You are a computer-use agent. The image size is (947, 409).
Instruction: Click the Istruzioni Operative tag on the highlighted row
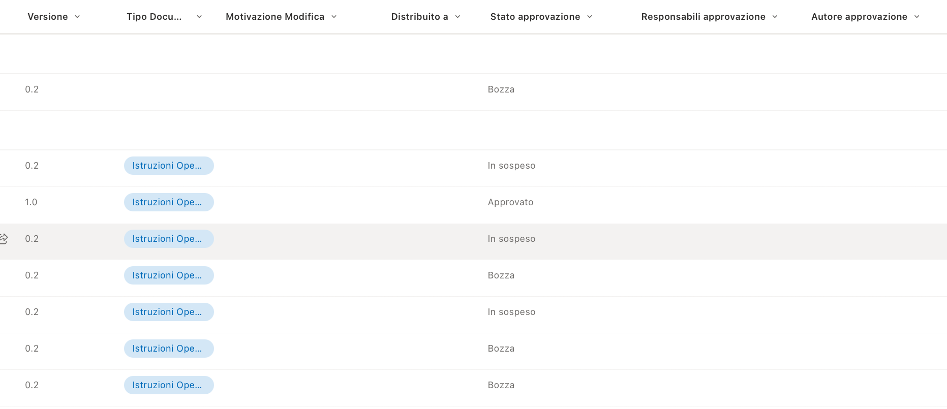[x=169, y=238]
